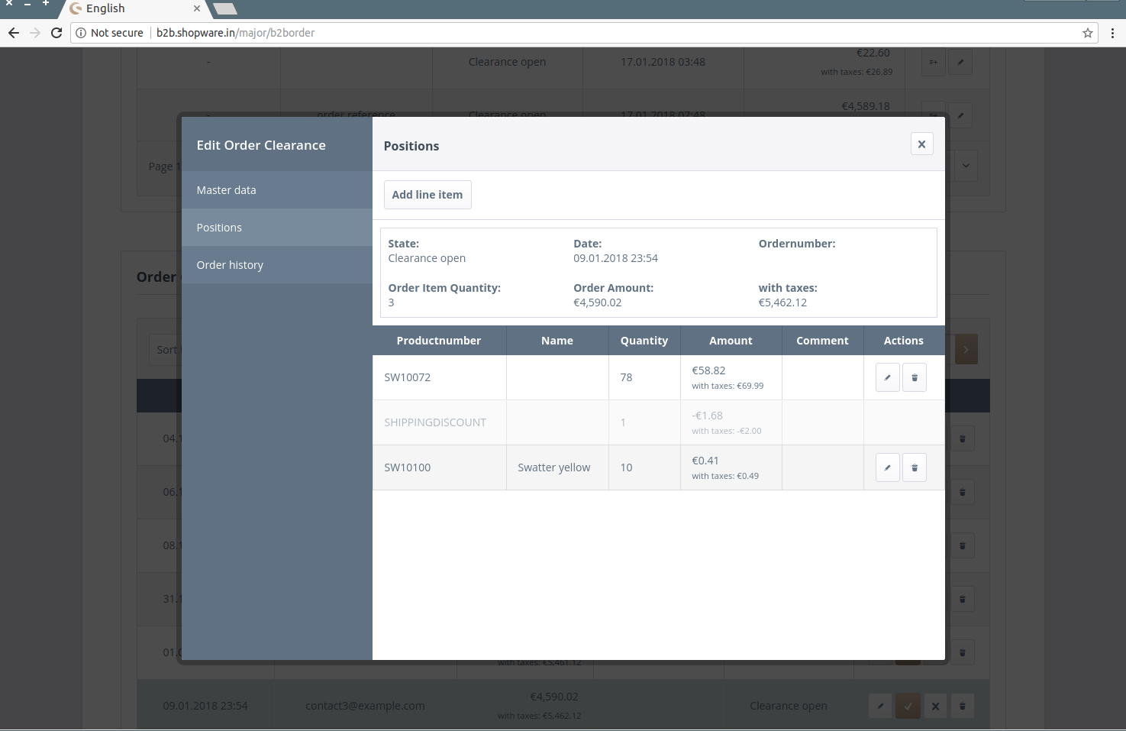Image resolution: width=1126 pixels, height=731 pixels.
Task: Switch to the Order history section
Action: (230, 265)
